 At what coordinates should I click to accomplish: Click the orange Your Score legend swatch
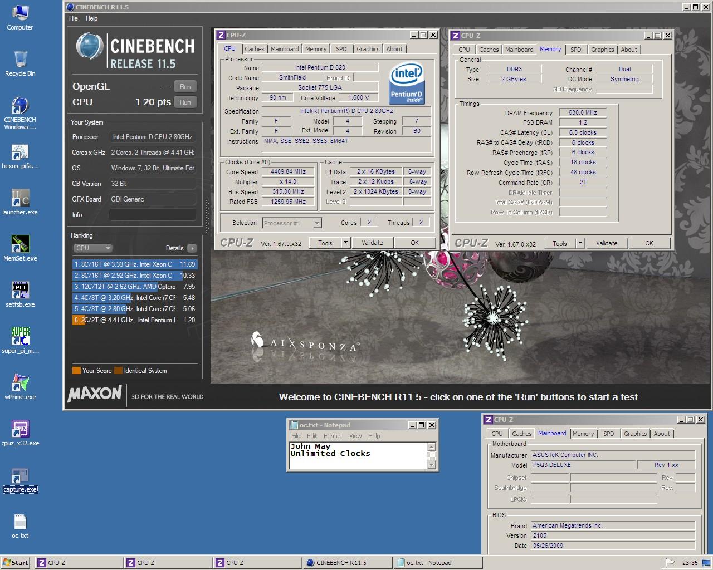(76, 371)
